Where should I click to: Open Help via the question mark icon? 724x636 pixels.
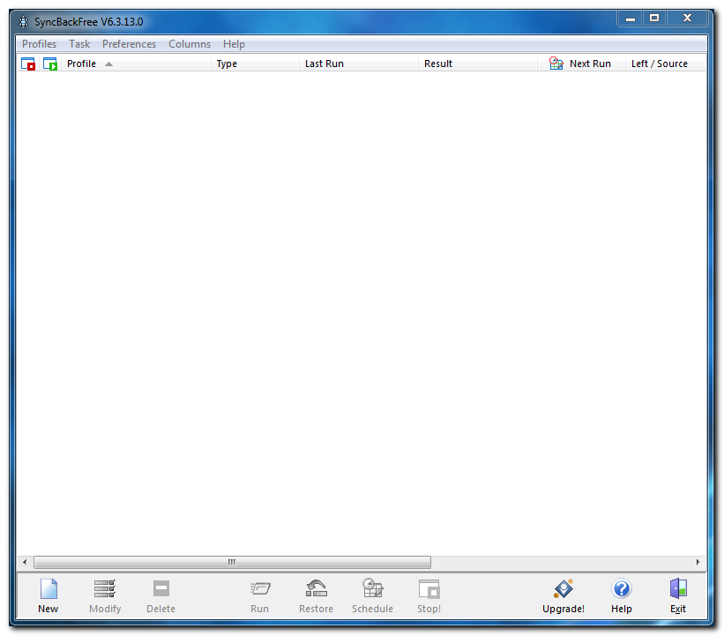point(622,589)
